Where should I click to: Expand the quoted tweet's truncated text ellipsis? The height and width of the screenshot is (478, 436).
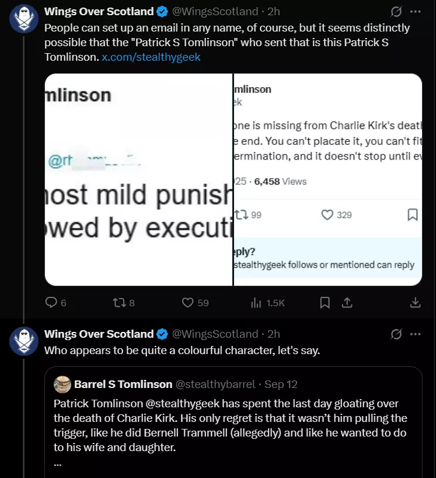pyautogui.click(x=58, y=465)
